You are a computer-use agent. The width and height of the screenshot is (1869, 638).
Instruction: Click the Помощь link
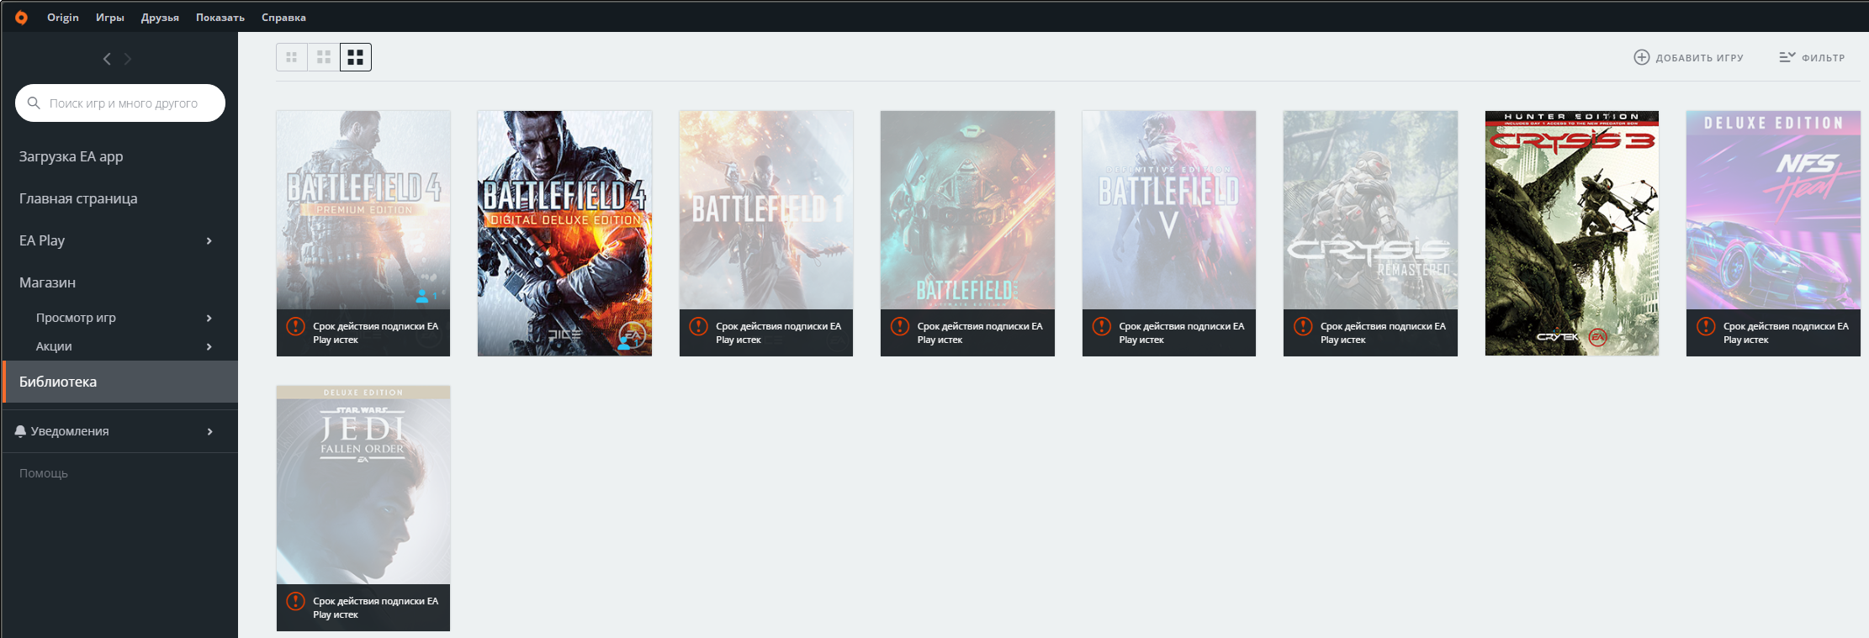tap(44, 473)
